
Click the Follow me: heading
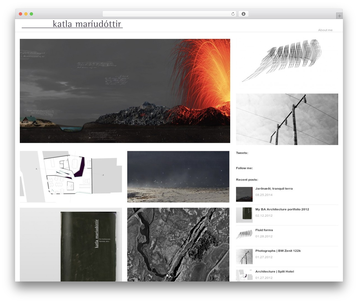tap(244, 168)
